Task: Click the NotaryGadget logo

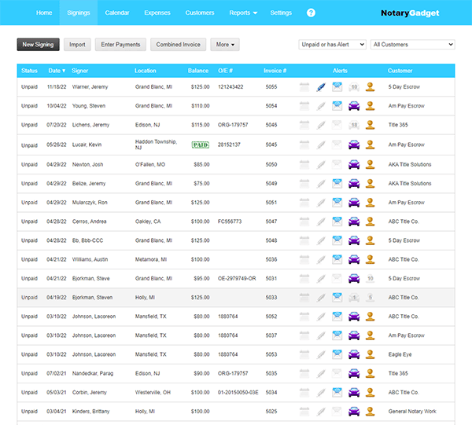Action: coord(410,13)
